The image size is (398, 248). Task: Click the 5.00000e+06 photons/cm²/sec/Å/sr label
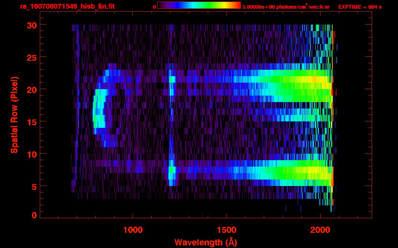click(286, 6)
